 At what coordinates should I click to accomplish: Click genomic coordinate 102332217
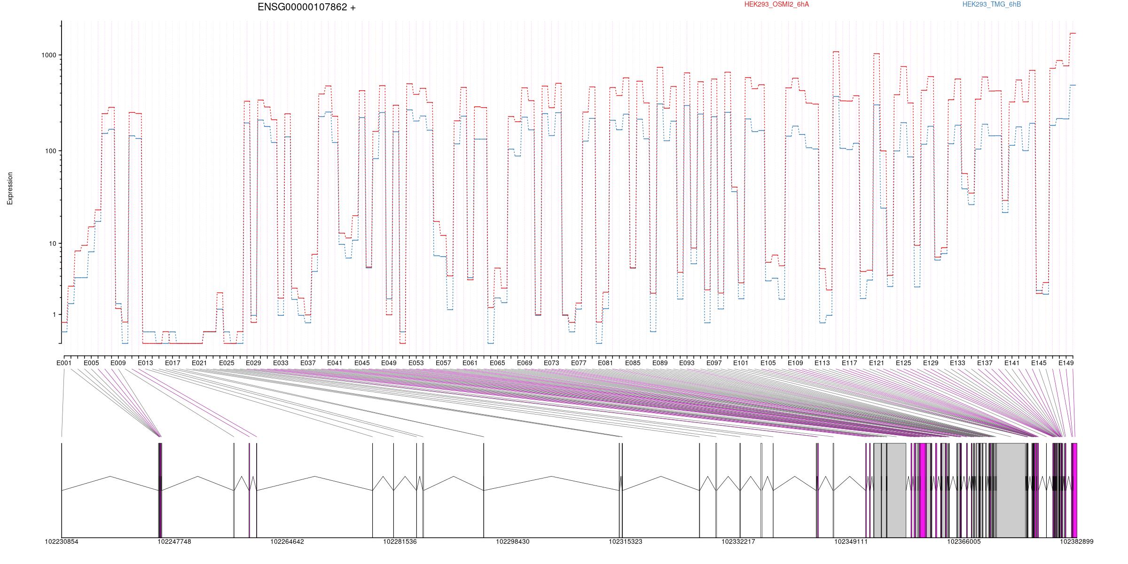(x=738, y=542)
